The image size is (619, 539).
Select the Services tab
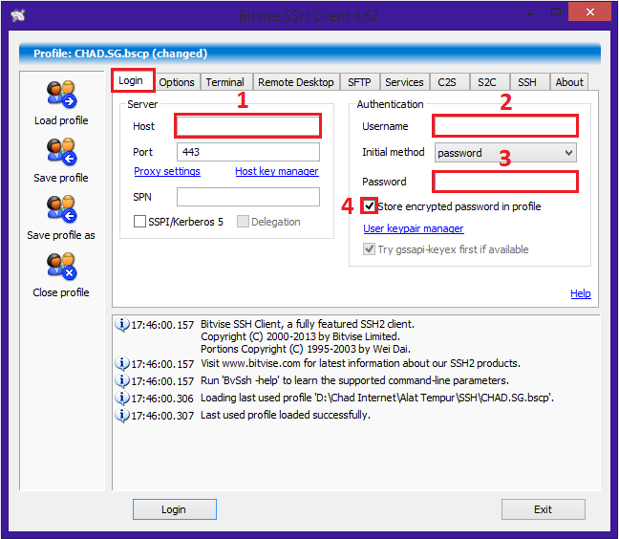click(404, 82)
